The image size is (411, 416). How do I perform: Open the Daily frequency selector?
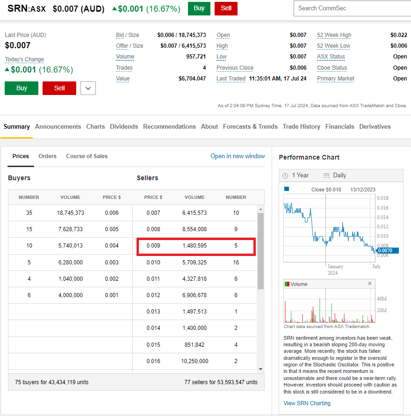pyautogui.click(x=339, y=175)
